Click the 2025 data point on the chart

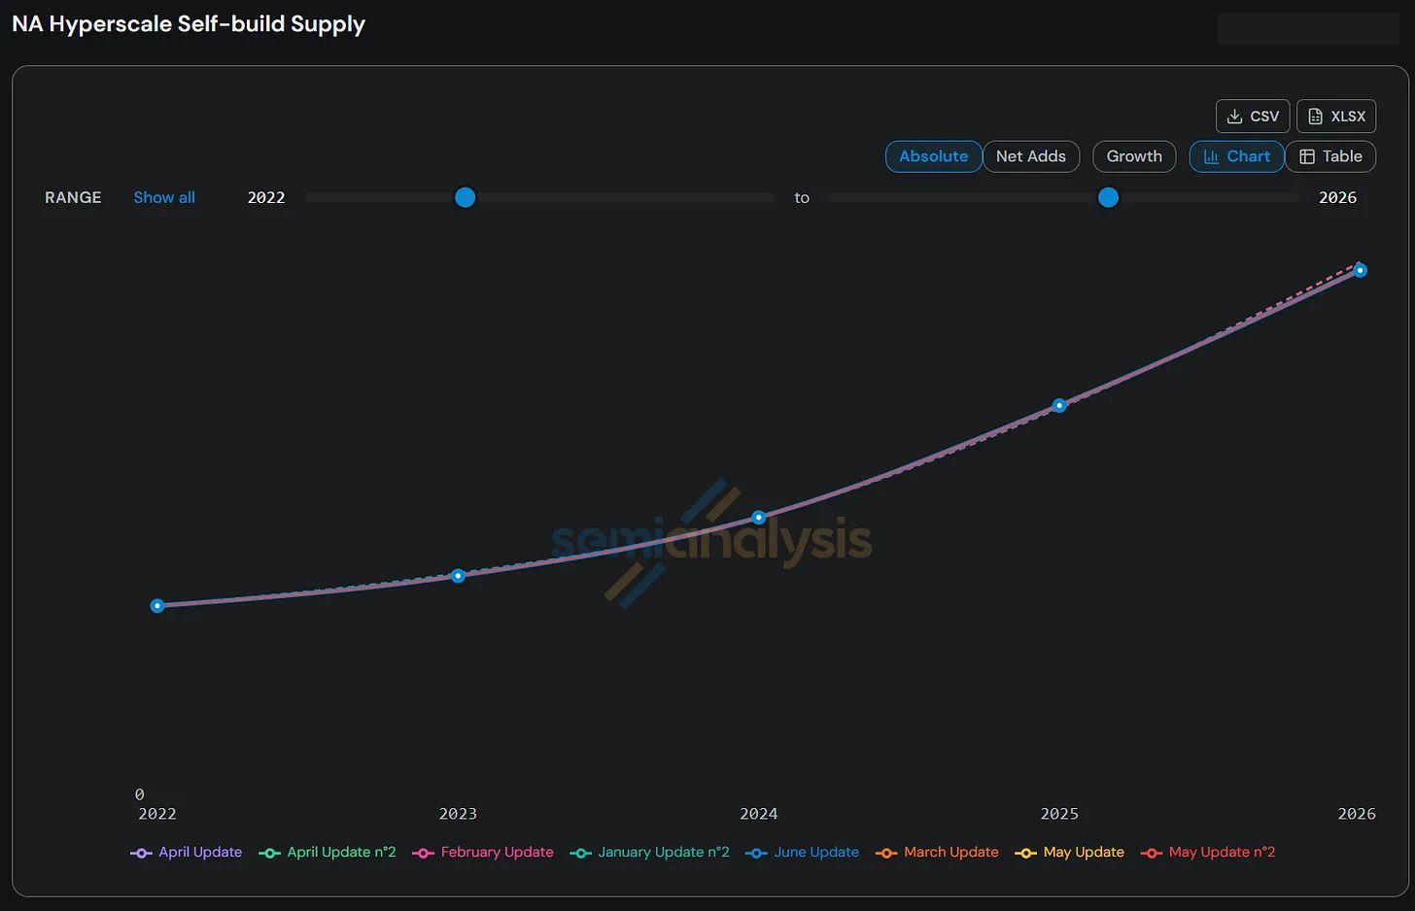click(1059, 406)
